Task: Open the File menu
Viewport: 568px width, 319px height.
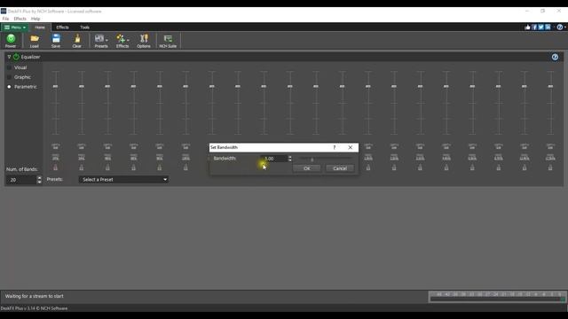Action: 6,19
